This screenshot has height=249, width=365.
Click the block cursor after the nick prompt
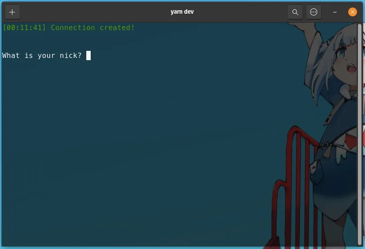(88, 56)
